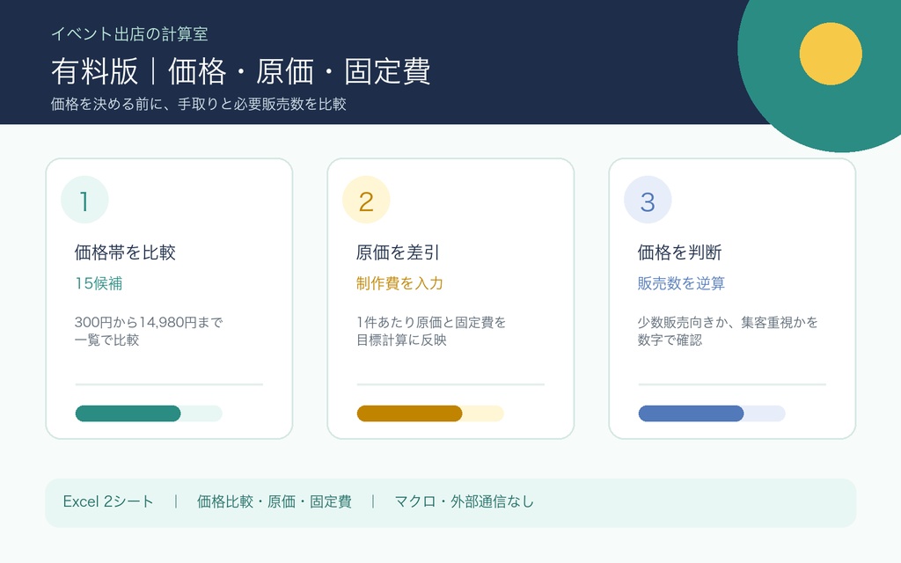This screenshot has width=901, height=563.
Task: Click the blue progress bar in card 3
Action: point(711,413)
